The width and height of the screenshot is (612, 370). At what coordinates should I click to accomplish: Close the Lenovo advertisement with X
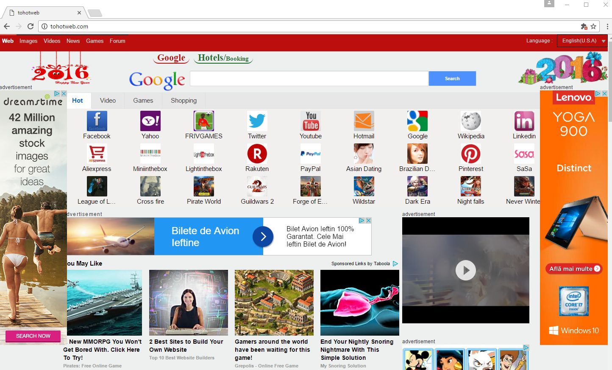coord(605,93)
